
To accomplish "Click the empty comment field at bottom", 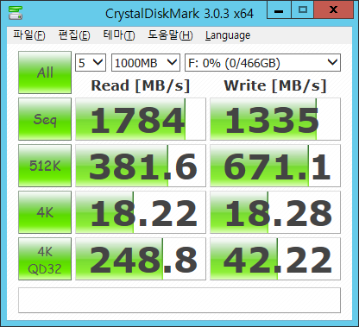I will (x=179, y=300).
